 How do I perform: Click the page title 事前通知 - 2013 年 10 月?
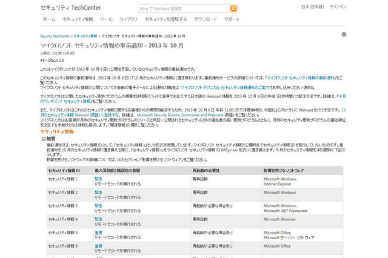coord(112,45)
